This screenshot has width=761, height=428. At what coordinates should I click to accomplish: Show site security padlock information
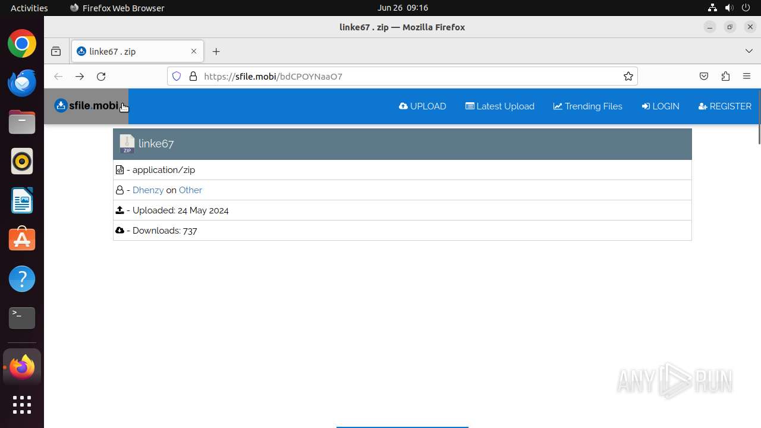pyautogui.click(x=193, y=76)
